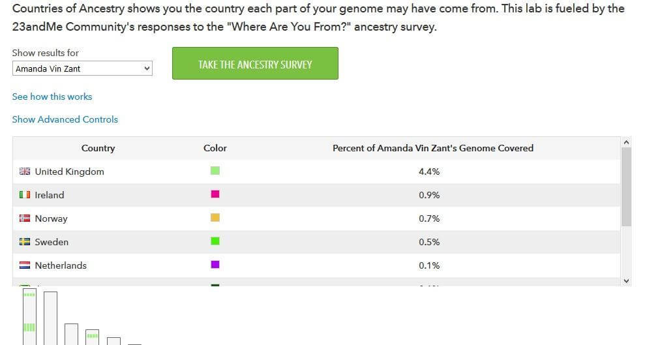Select the purple Netherlands color swatch
This screenshot has width=645, height=345.
coord(215,264)
